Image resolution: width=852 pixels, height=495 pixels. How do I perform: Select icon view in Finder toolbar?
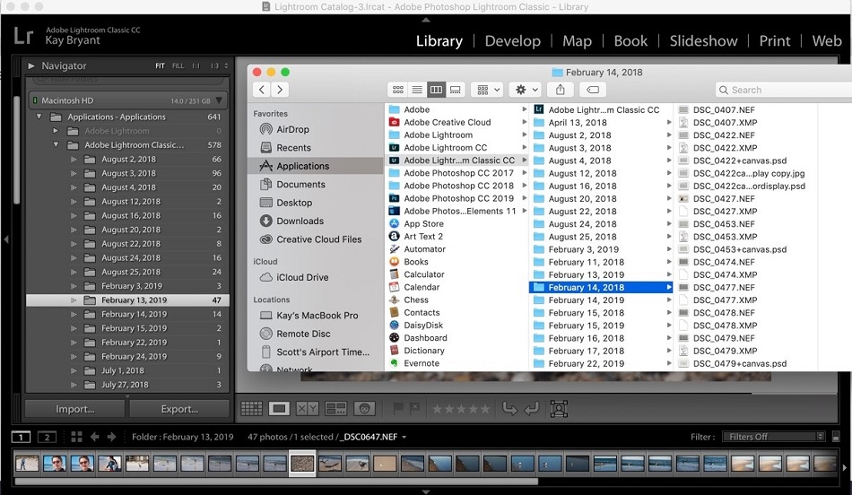click(397, 90)
